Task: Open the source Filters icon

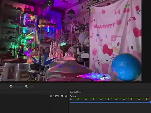Action: pyautogui.click(x=27, y=86)
